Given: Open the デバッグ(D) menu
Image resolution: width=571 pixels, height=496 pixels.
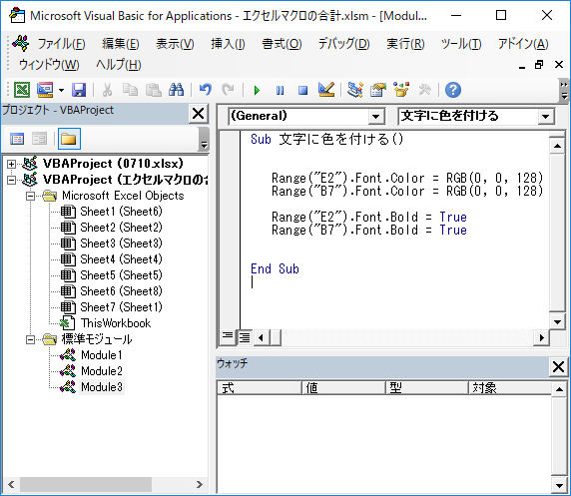Looking at the screenshot, I should pos(343,44).
